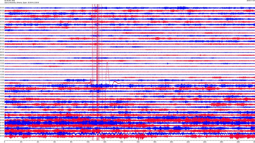Click the 06:30 row label

point(2,44)
